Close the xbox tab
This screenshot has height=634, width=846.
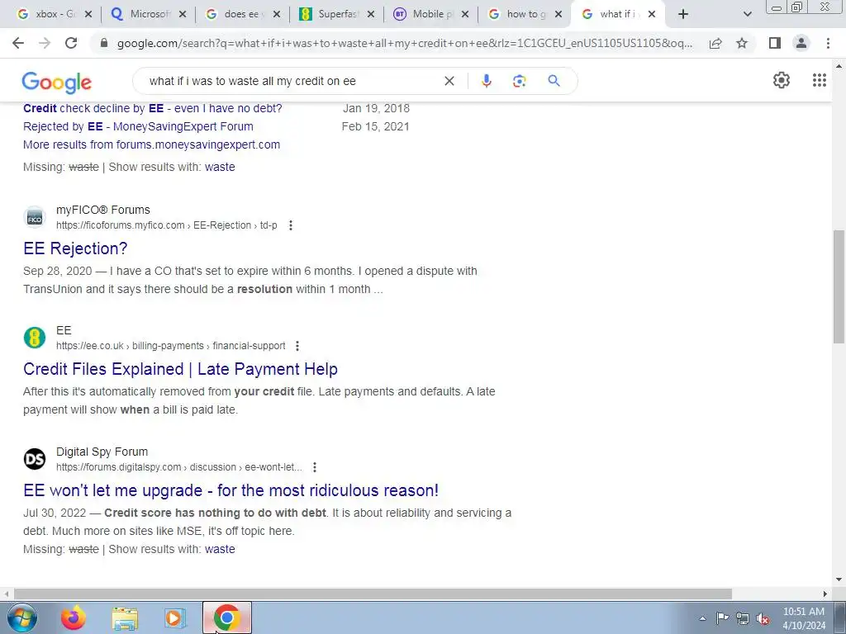click(88, 15)
